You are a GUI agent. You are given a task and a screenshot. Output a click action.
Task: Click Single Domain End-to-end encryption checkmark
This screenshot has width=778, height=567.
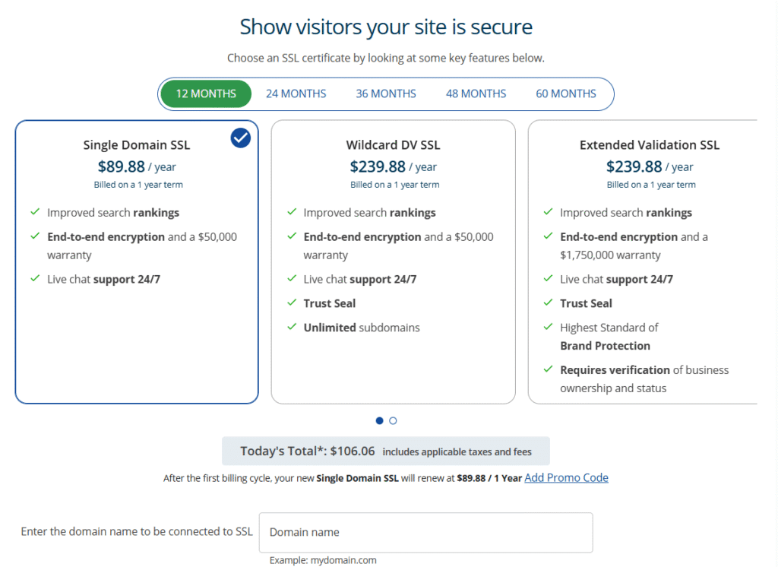tap(35, 236)
